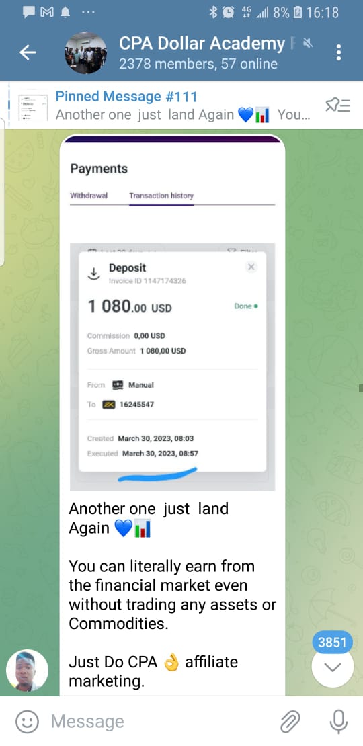Tap the microphone voice message icon
The image size is (363, 746).
(338, 721)
